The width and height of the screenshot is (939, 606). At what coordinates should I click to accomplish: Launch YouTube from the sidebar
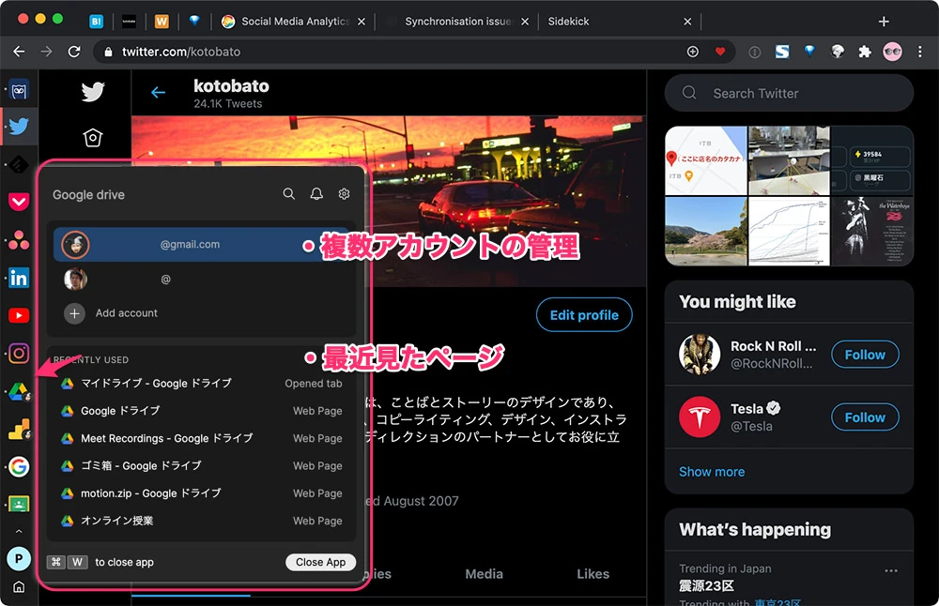click(x=19, y=315)
